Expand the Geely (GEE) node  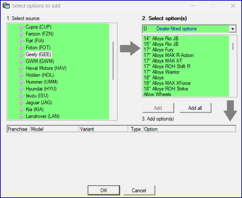tap(21, 55)
